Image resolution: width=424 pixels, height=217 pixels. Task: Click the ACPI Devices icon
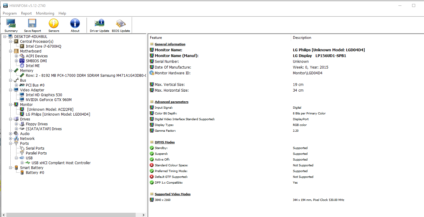22,56
